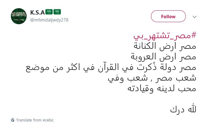Expand the tweet options chevron
210x126 pixels.
pyautogui.click(x=195, y=17)
